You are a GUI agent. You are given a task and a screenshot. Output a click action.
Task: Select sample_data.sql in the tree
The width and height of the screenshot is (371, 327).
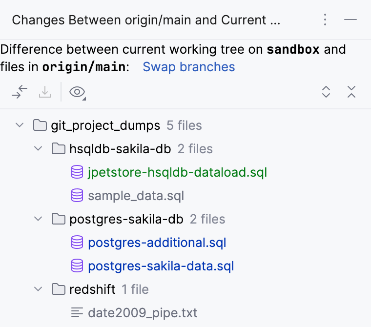(136, 196)
